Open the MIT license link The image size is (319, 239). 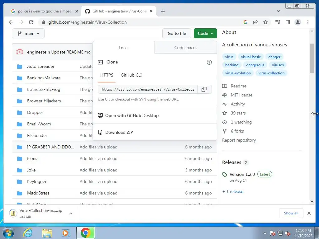pyautogui.click(x=241, y=95)
